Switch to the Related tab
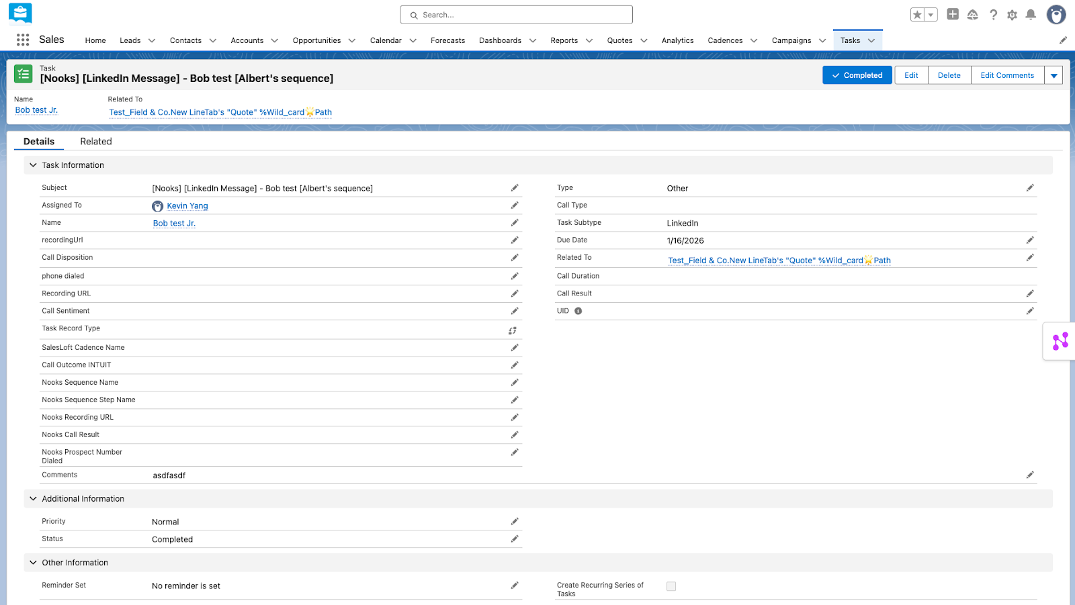This screenshot has height=605, width=1075. (96, 142)
